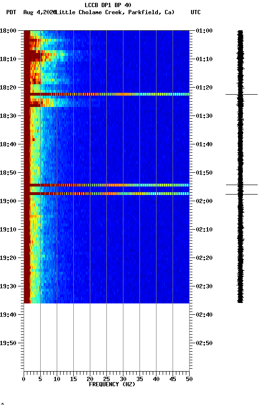Click the '19:20' PDT time label
The height and width of the screenshot is (409, 261).
click(8, 258)
